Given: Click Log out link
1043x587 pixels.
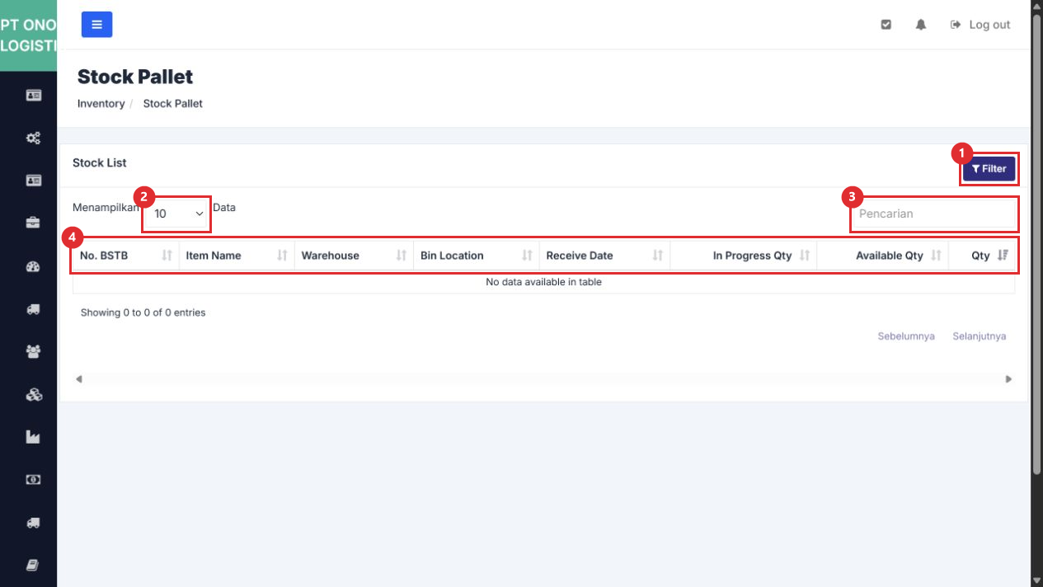Looking at the screenshot, I should (980, 25).
